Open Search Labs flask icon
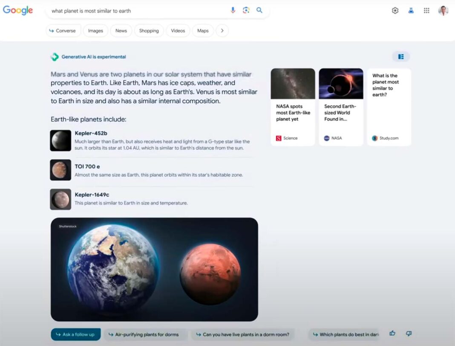Viewport: 455px width, 346px height. (411, 11)
